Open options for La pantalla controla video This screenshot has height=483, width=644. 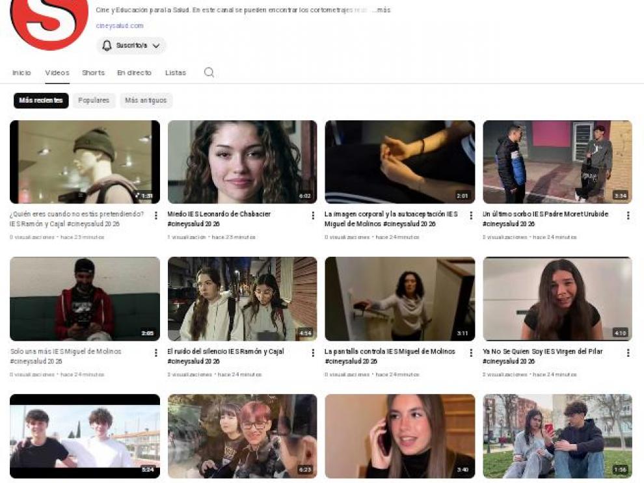(x=471, y=353)
